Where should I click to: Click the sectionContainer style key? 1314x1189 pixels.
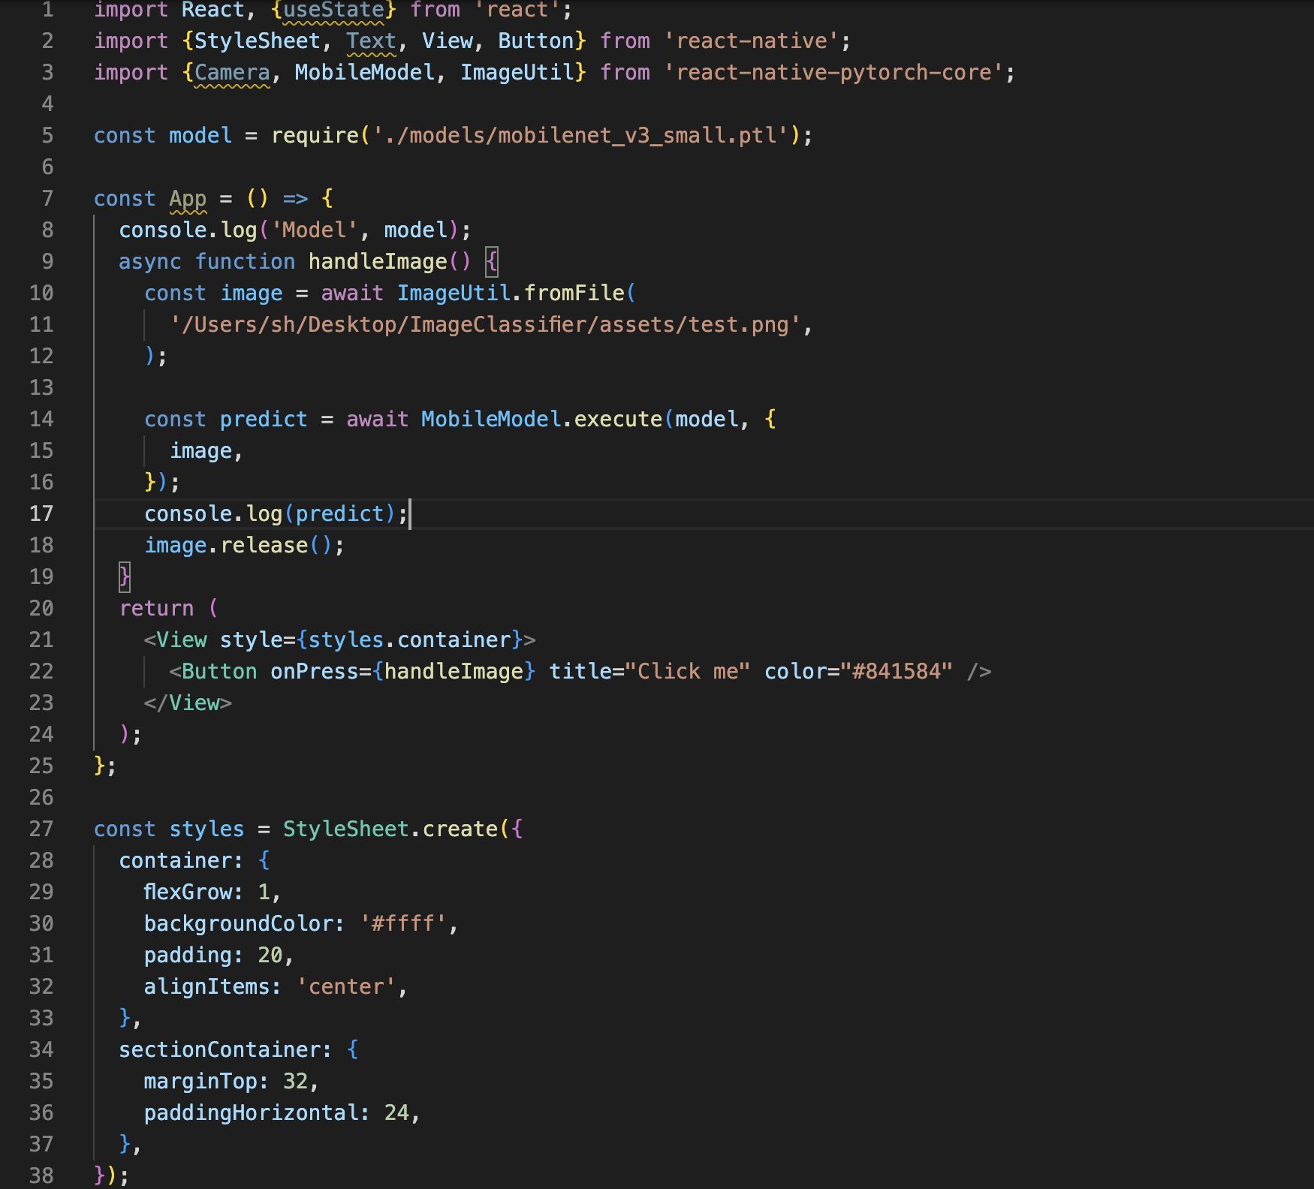click(222, 1049)
